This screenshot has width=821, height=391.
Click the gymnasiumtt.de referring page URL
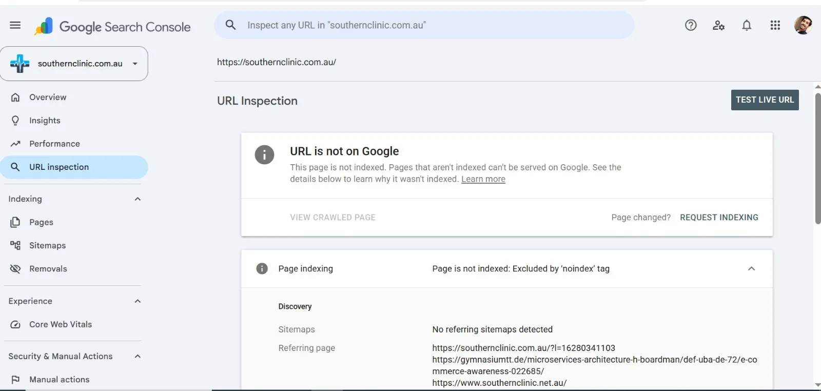[595, 365]
